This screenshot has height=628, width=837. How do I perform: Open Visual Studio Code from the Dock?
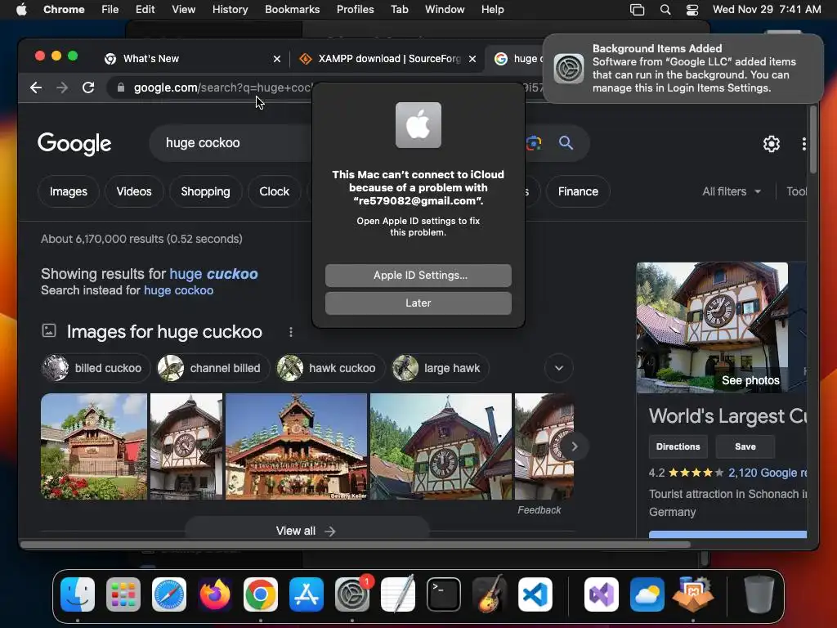pos(535,594)
